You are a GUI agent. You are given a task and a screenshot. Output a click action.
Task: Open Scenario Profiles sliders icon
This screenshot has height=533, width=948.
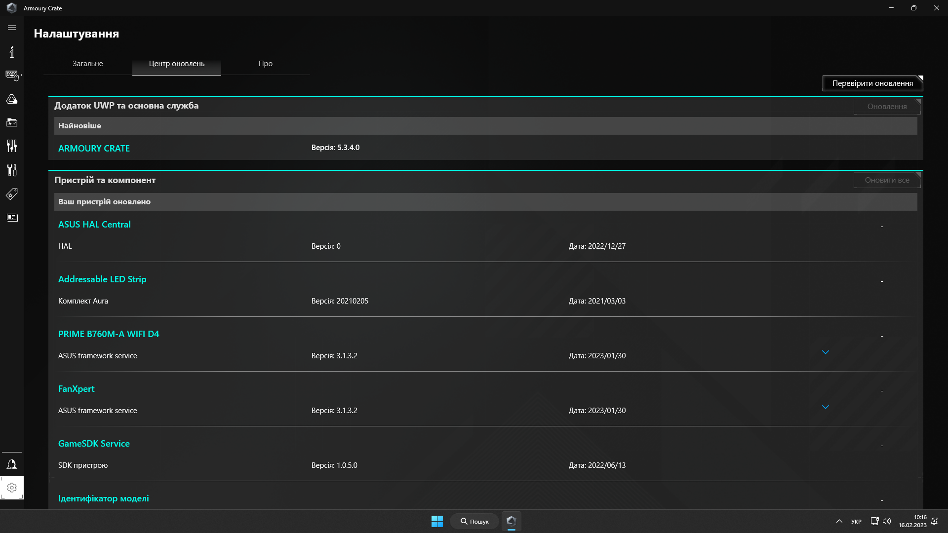tap(12, 146)
